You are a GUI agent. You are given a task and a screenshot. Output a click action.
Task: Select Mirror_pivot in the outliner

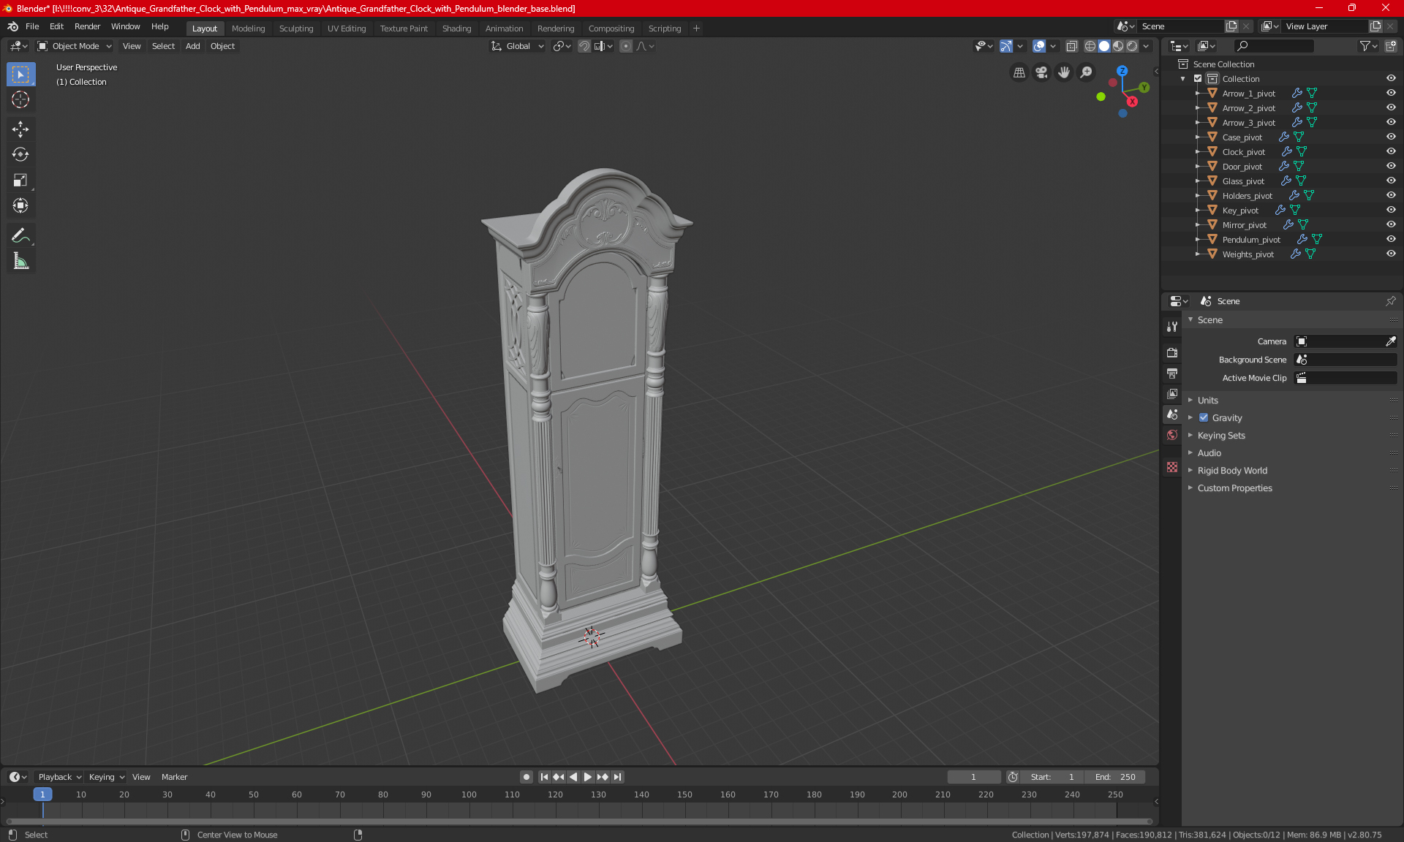(1244, 225)
